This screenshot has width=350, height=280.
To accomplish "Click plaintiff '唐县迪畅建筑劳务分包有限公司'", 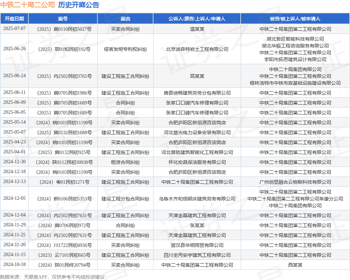I will coord(197,93).
